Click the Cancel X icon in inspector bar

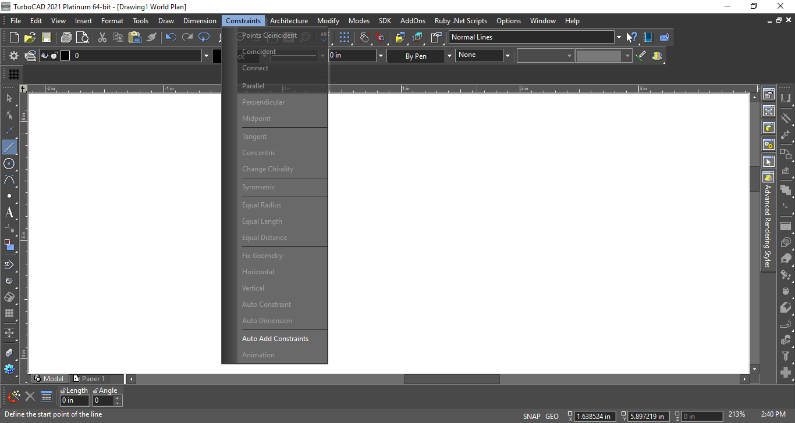click(30, 397)
